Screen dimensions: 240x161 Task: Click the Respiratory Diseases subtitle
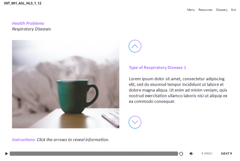tap(32, 29)
